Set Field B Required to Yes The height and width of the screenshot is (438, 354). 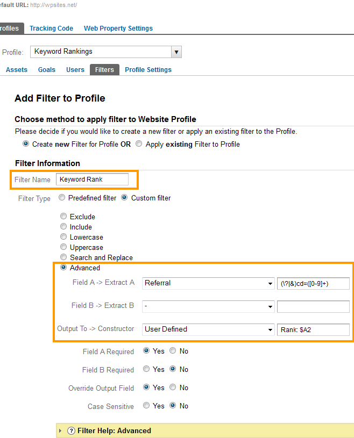[x=146, y=369]
